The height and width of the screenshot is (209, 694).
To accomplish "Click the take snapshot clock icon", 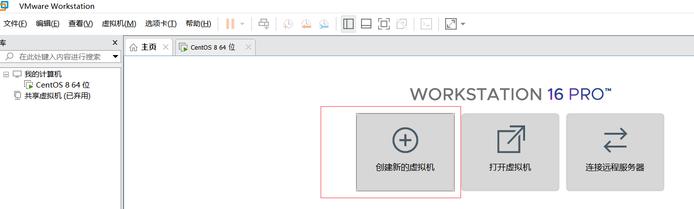I will click(x=288, y=24).
